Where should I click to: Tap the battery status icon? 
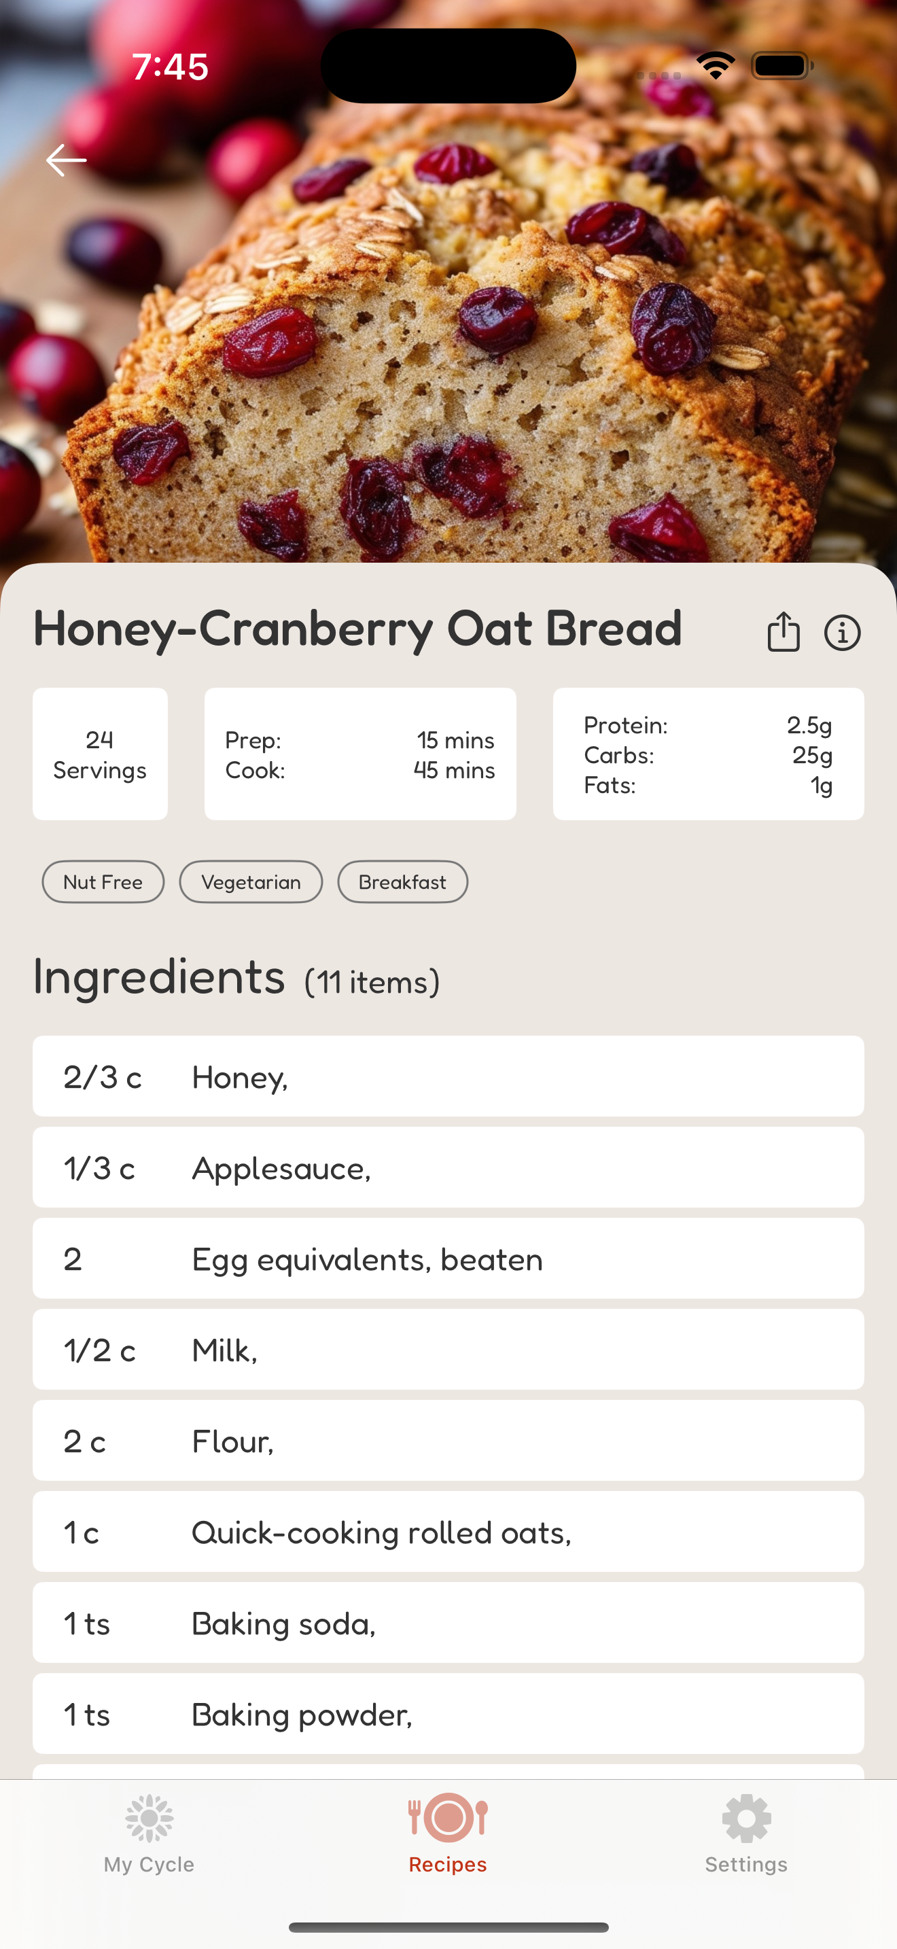[x=782, y=66]
